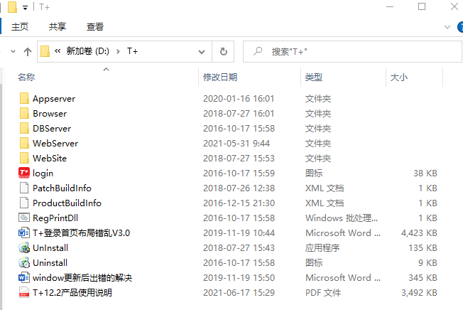Select the file name WebSite
463x310 pixels.
coord(50,158)
